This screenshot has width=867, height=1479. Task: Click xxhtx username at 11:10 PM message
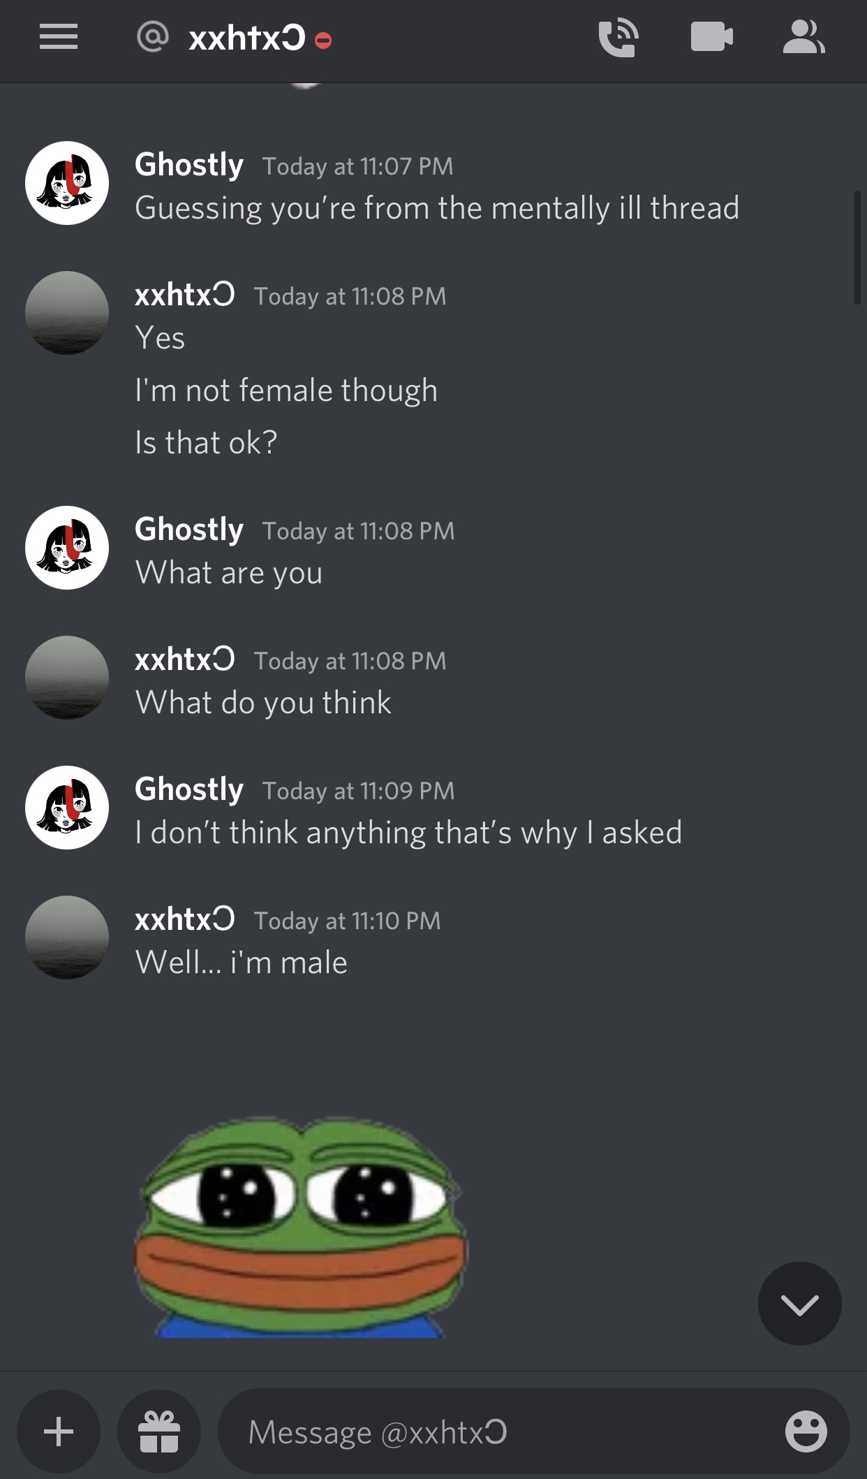click(x=184, y=919)
